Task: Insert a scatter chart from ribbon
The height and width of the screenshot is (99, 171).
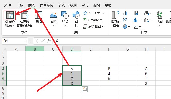Action: pyautogui.click(x=136, y=27)
